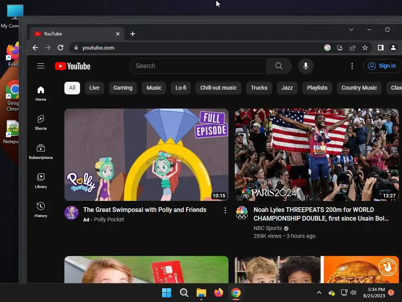The width and height of the screenshot is (402, 302).
Task: Open the tab search chevron dropdown
Action: tap(351, 29)
